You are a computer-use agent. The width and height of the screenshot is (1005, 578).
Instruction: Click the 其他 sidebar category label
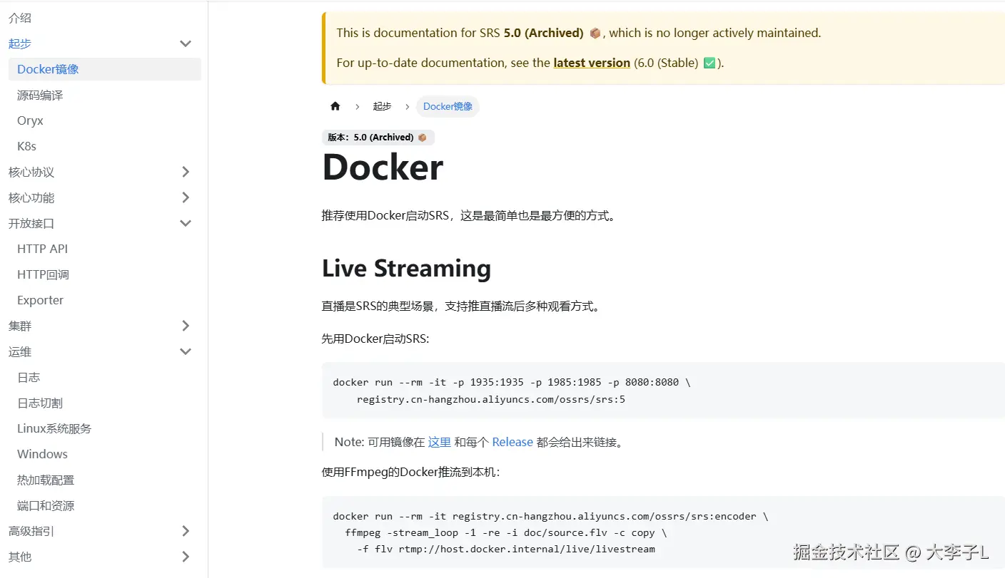point(20,557)
